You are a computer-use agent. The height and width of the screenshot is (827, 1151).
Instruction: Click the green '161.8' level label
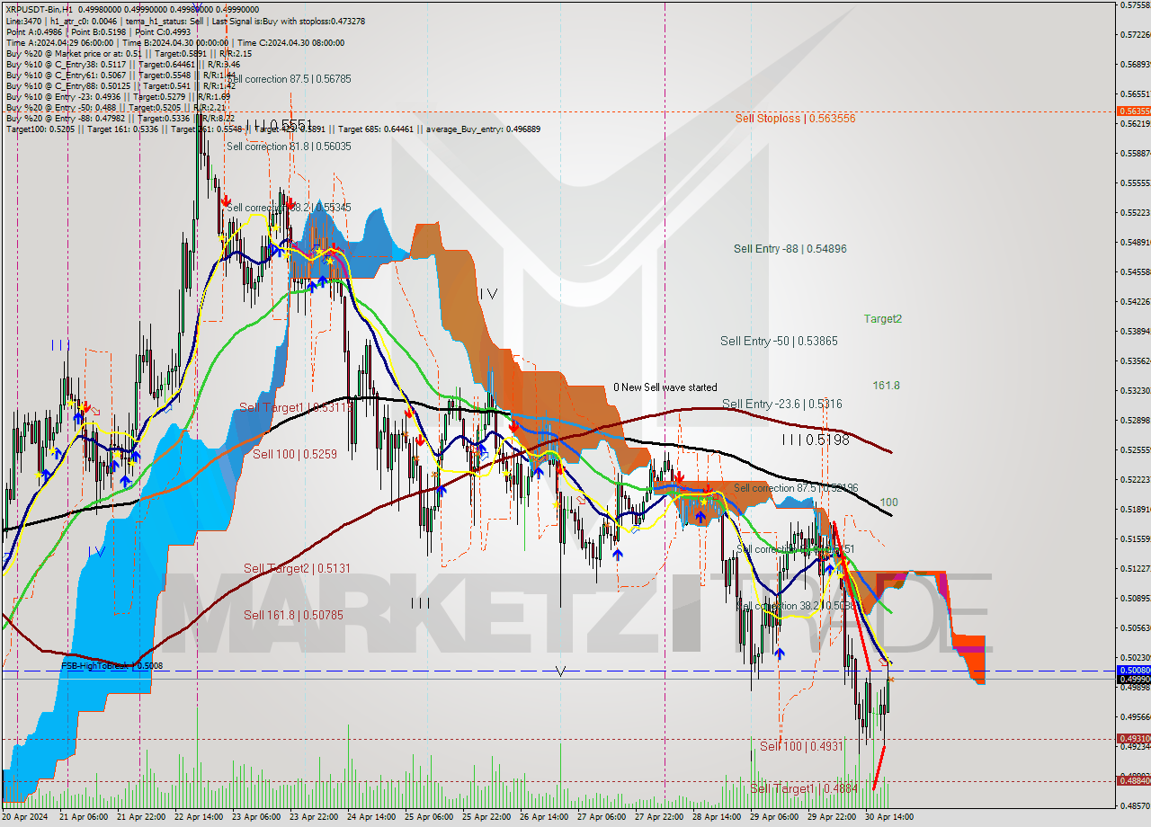click(886, 386)
